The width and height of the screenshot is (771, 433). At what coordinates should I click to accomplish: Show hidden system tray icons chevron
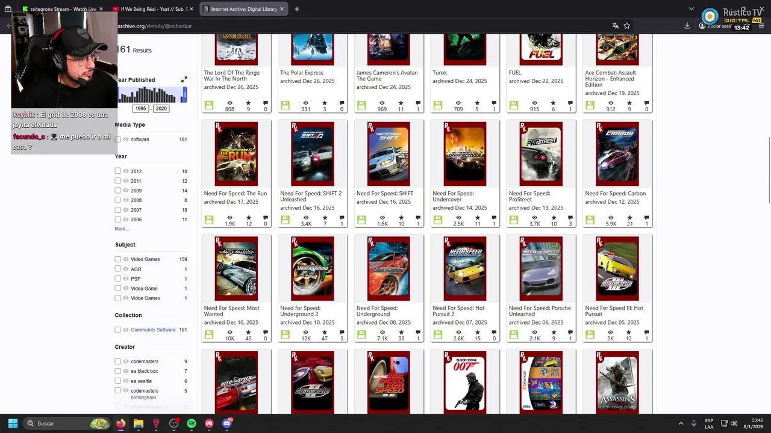click(x=681, y=423)
